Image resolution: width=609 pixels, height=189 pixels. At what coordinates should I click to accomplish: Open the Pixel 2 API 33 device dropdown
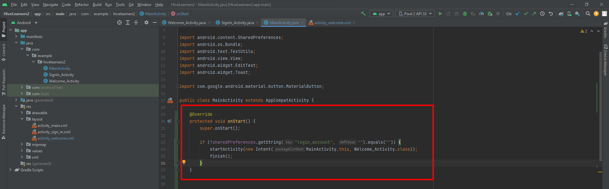coord(415,14)
